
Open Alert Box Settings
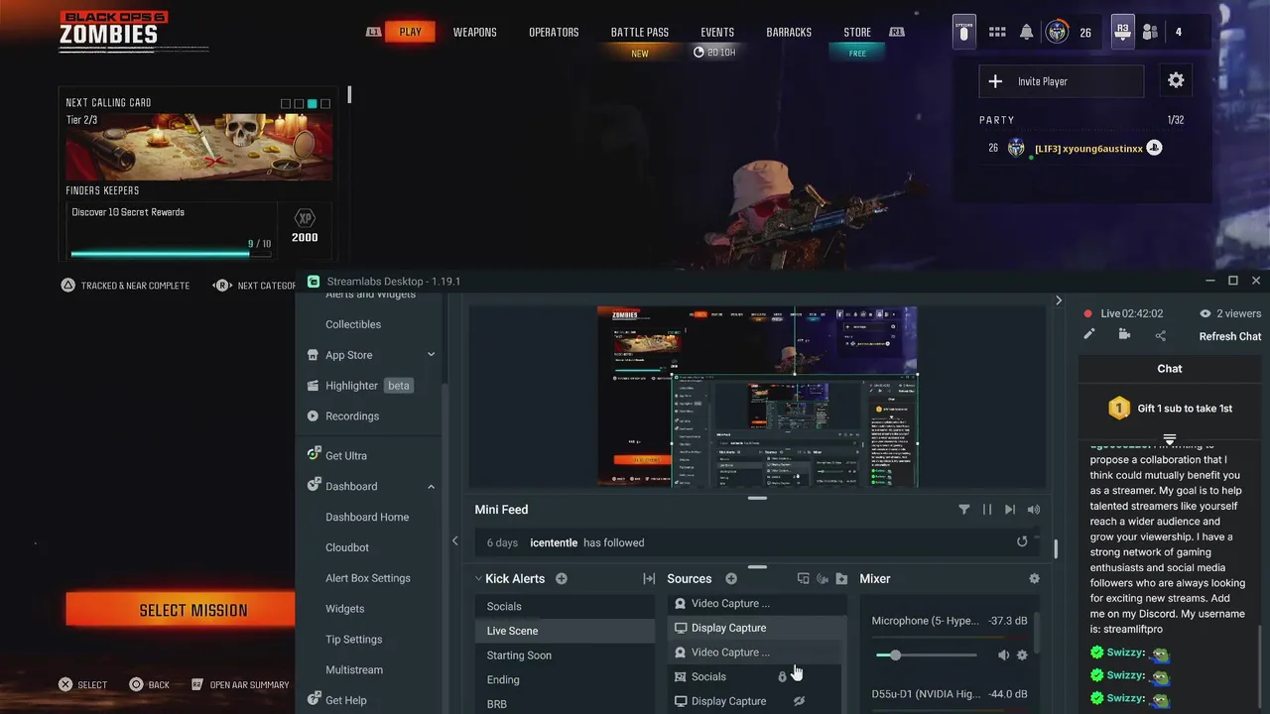368,578
